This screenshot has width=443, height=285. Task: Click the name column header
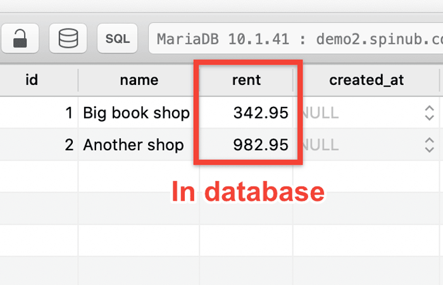click(139, 80)
